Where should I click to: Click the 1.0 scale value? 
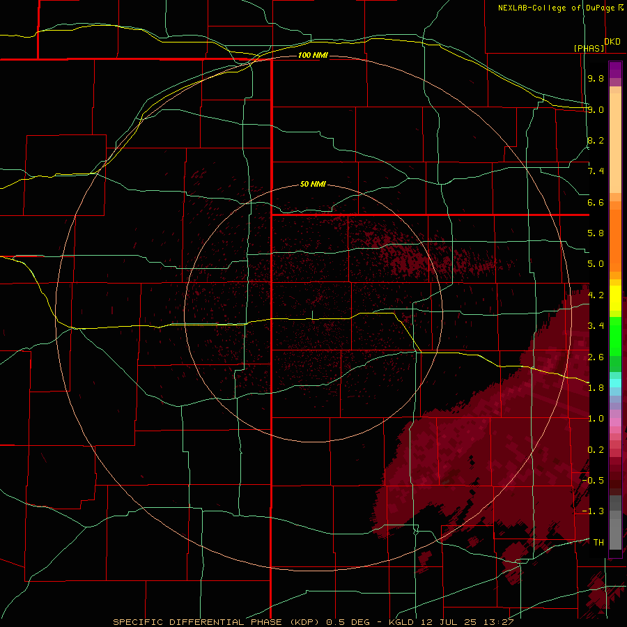point(596,419)
